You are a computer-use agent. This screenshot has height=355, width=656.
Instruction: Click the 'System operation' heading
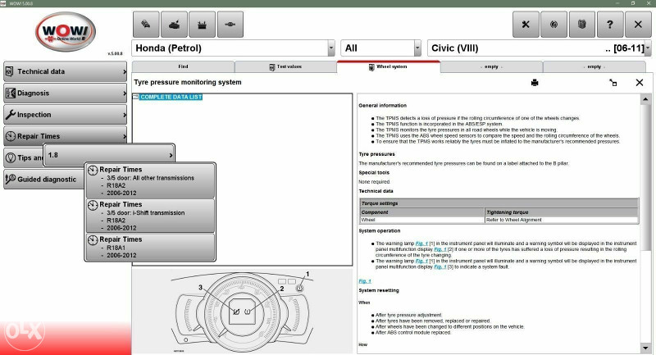tap(380, 231)
